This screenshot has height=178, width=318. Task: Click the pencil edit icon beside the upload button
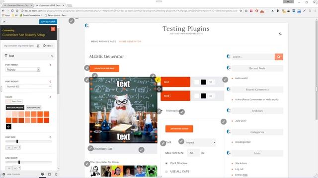click(x=87, y=68)
